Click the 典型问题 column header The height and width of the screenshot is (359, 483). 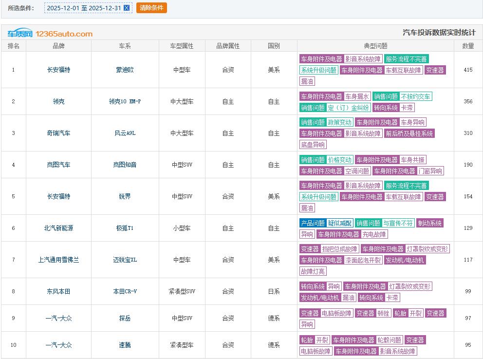point(375,46)
